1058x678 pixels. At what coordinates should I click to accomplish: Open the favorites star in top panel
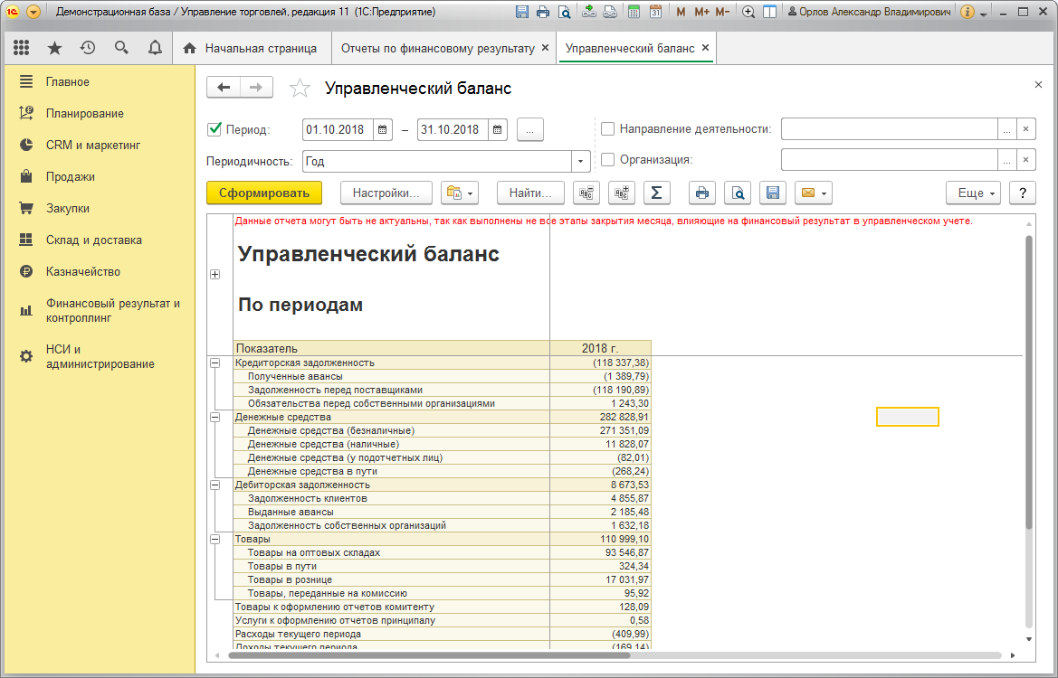coord(54,48)
